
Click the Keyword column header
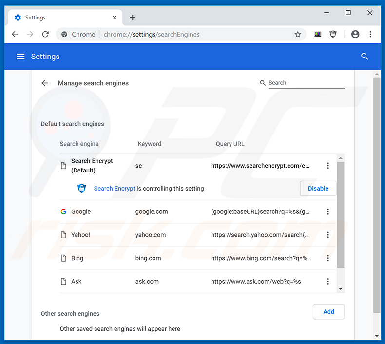pyautogui.click(x=149, y=144)
